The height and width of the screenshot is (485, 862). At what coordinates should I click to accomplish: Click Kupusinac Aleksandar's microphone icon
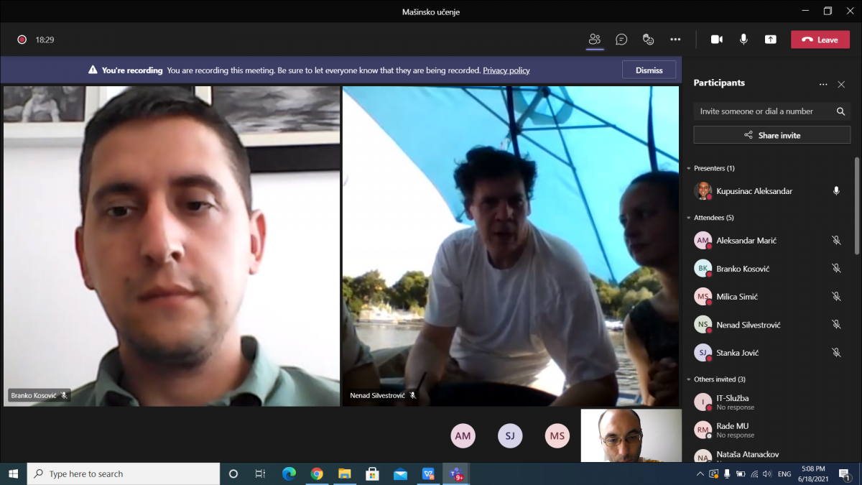[x=836, y=190]
